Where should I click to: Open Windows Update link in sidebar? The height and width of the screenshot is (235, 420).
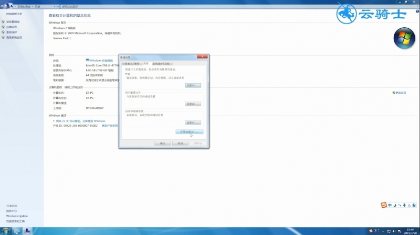pos(17,216)
